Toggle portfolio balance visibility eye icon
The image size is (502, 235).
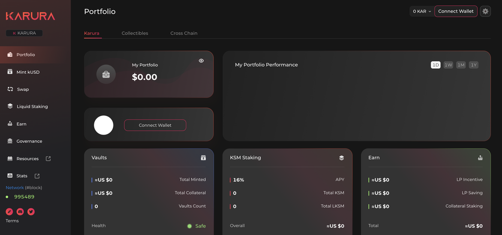201,61
